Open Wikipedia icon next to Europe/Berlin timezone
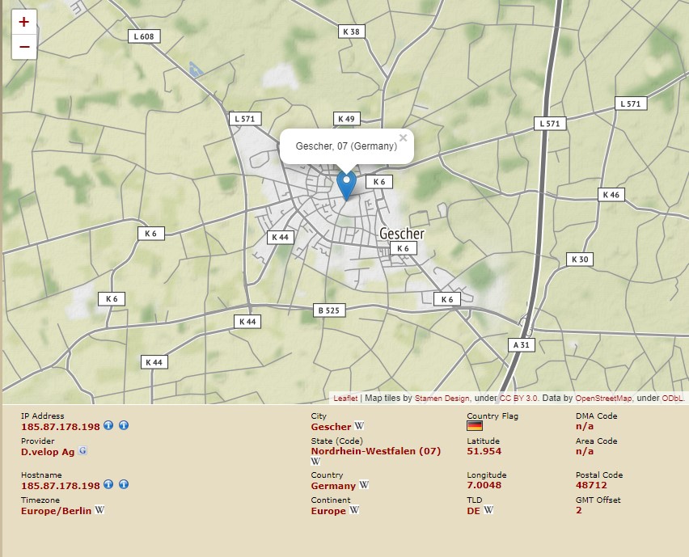The image size is (689, 557). click(x=99, y=510)
